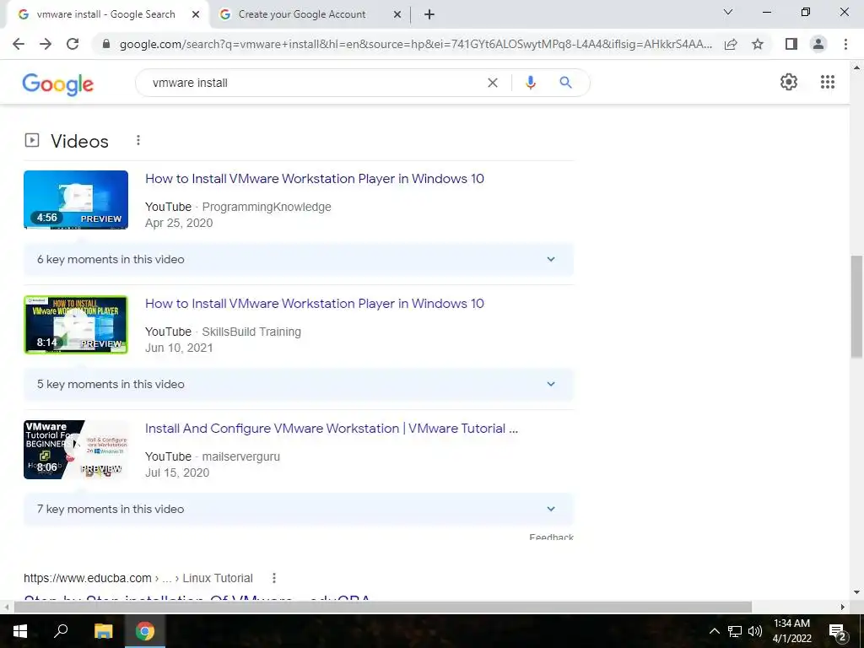The height and width of the screenshot is (648, 864).
Task: Open ProgrammingKnowledge VMware Player video link
Action: (x=315, y=179)
